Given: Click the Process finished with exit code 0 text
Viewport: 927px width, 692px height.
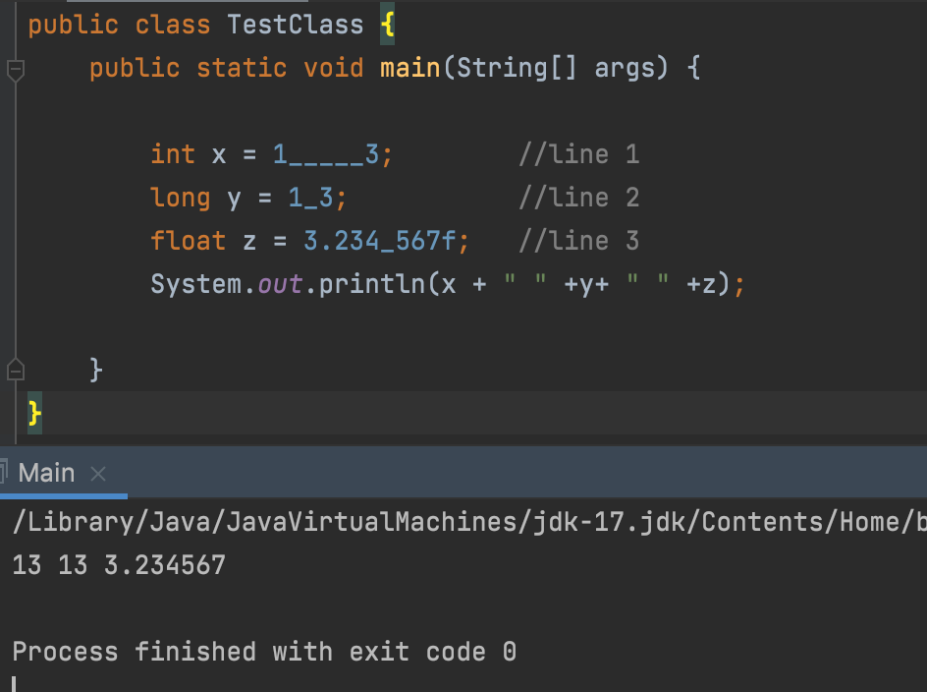Looking at the screenshot, I should point(263,651).
